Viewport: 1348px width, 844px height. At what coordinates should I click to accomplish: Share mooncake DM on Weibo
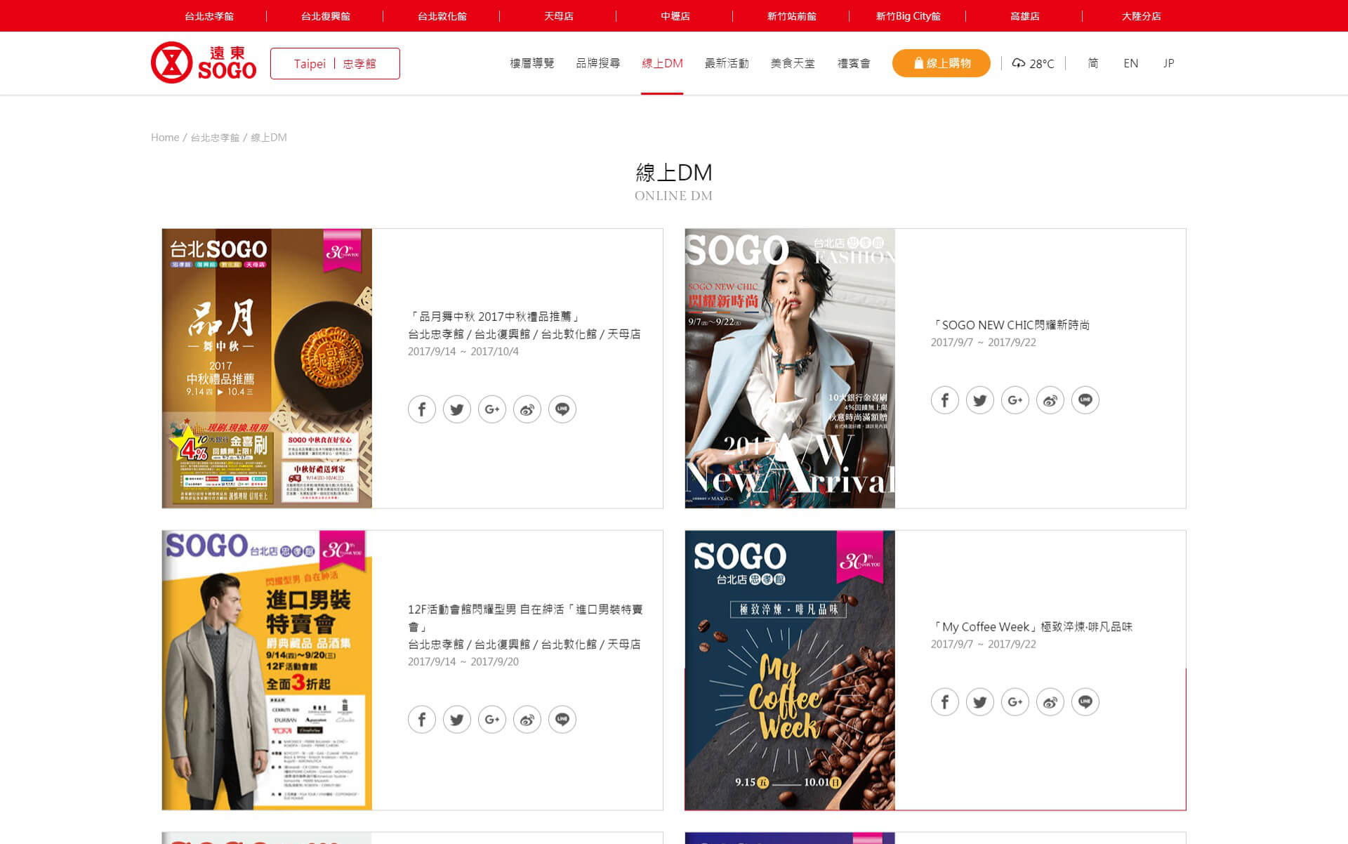pyautogui.click(x=527, y=409)
